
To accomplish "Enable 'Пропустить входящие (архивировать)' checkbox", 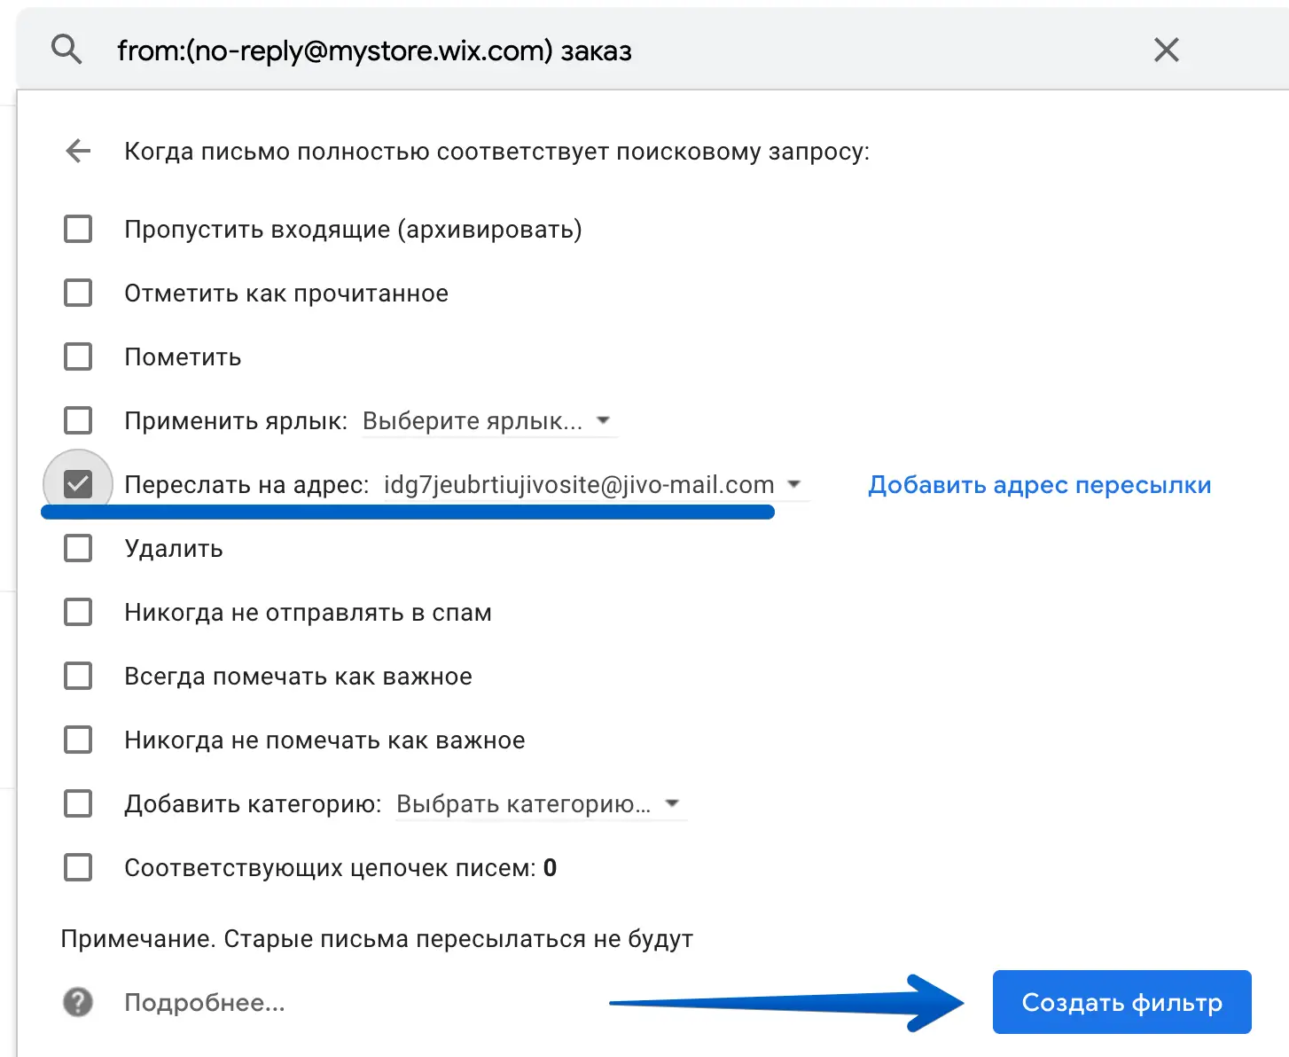I will click(78, 230).
